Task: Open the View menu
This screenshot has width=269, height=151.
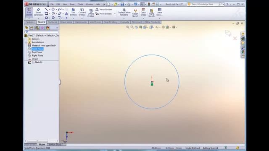Action: point(65,4)
